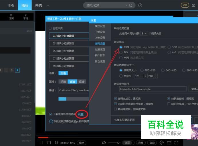Select 800×480 picture size

184,70
